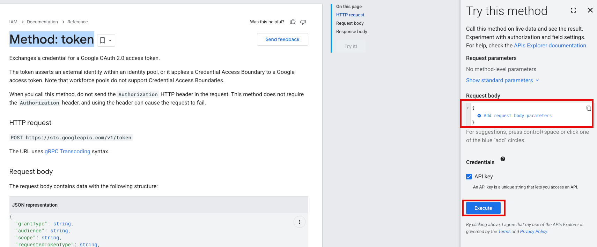Copy request body with the copy icon
Screen dimensions: 597x247
coord(589,108)
